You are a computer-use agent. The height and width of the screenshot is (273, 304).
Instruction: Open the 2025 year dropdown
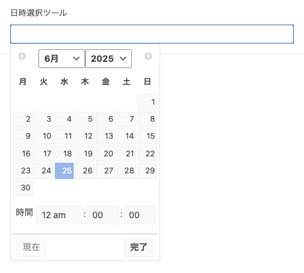pyautogui.click(x=108, y=59)
